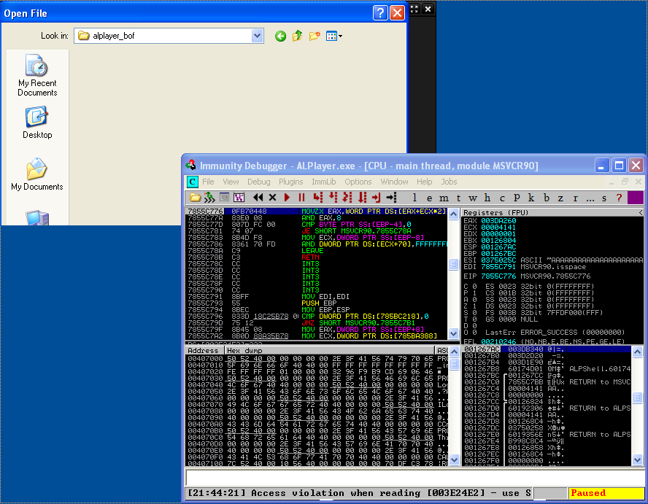Open the Window menu

(x=394, y=182)
